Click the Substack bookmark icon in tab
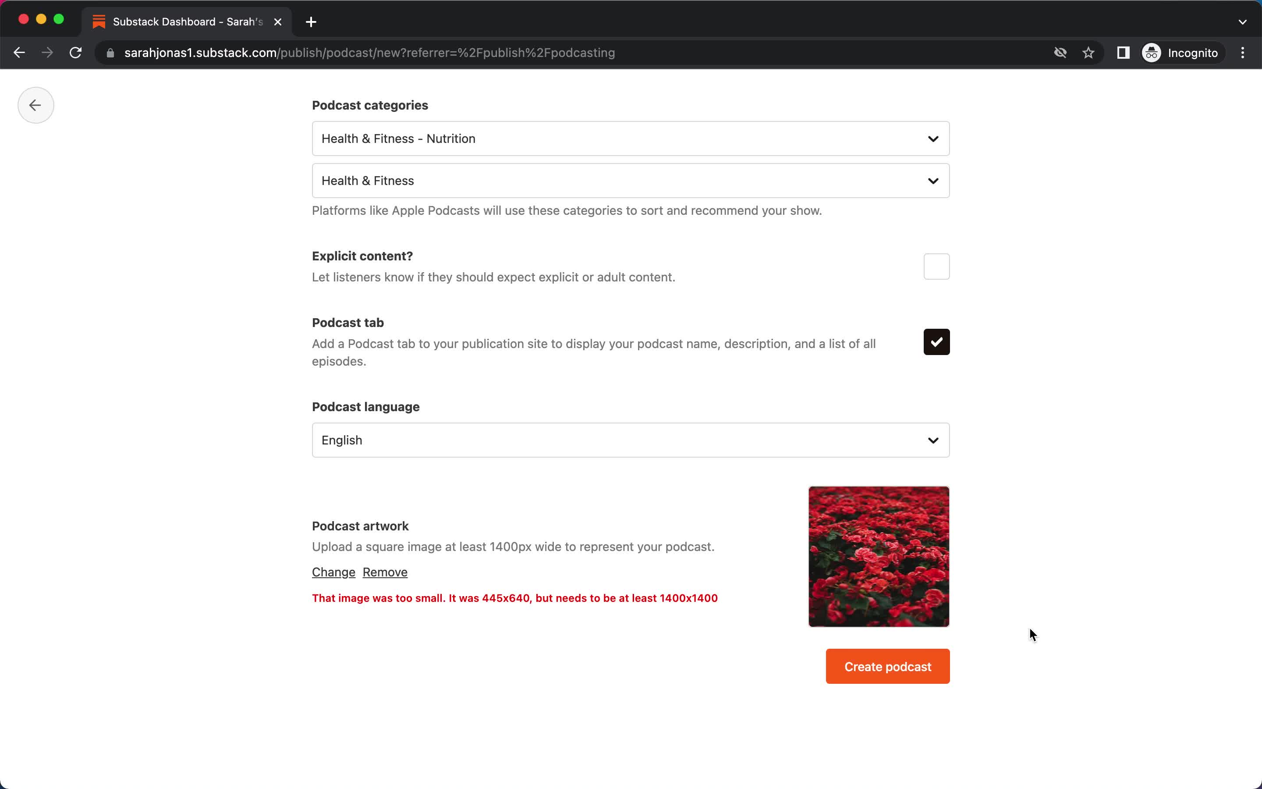 coord(98,21)
